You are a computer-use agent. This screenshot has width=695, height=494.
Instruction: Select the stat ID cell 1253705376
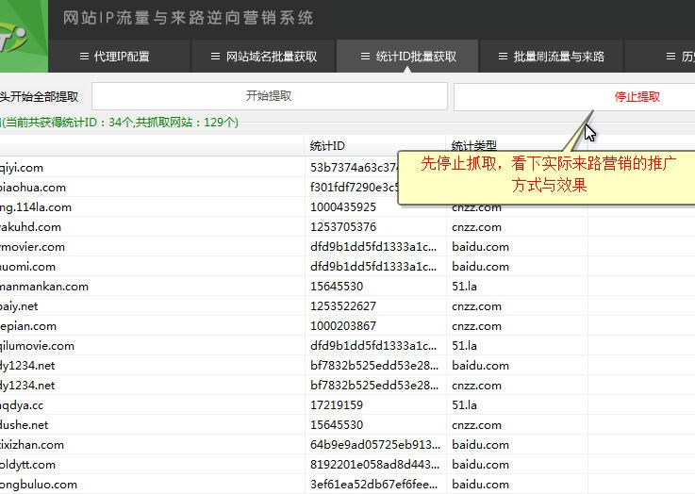click(x=343, y=227)
